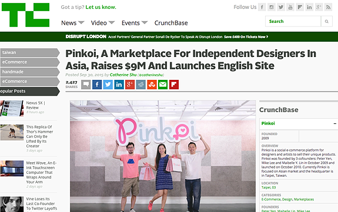The image size is (338, 212).
Task: Select the Popular Posts tab
Action: coord(30,91)
